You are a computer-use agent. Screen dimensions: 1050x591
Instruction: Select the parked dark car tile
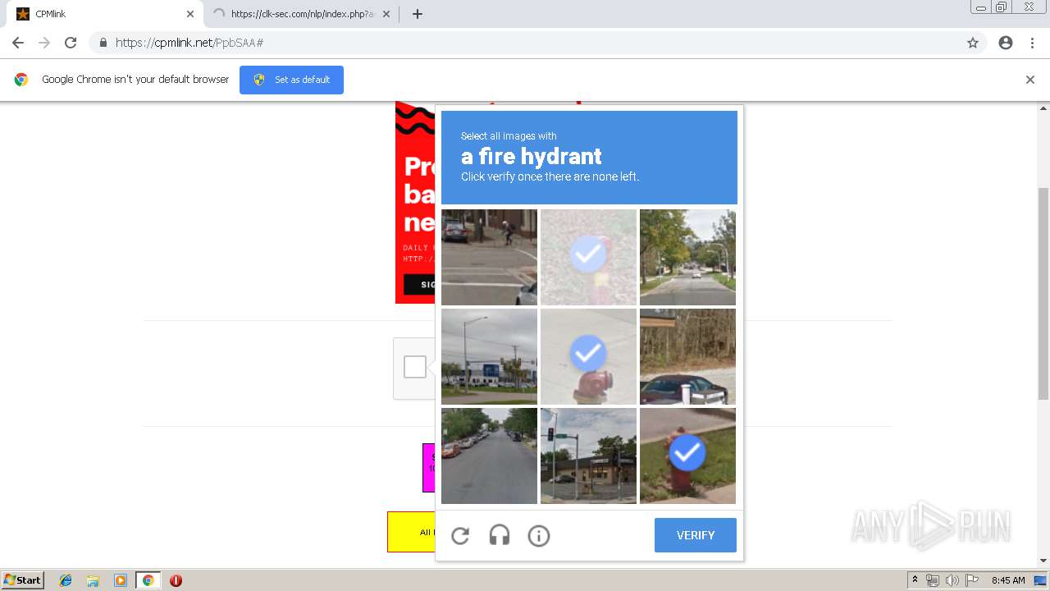[x=687, y=356]
